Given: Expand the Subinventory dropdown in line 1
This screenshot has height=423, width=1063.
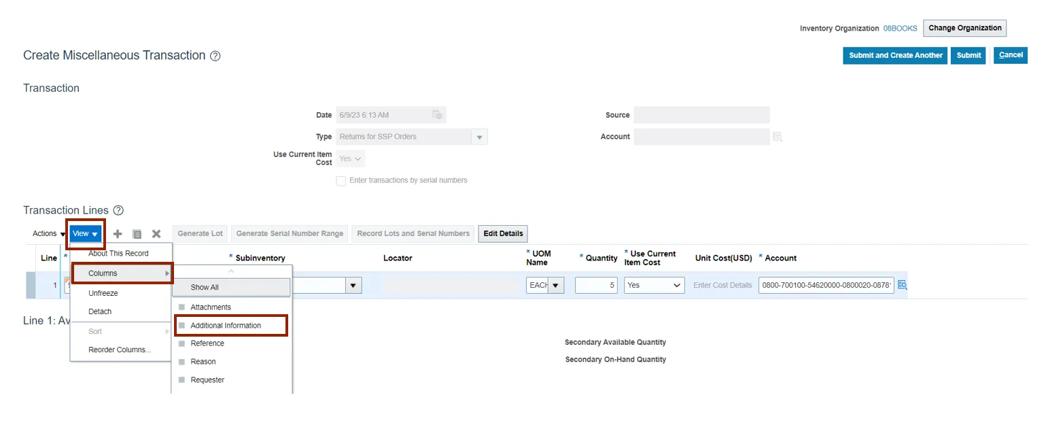Looking at the screenshot, I should click(x=353, y=285).
